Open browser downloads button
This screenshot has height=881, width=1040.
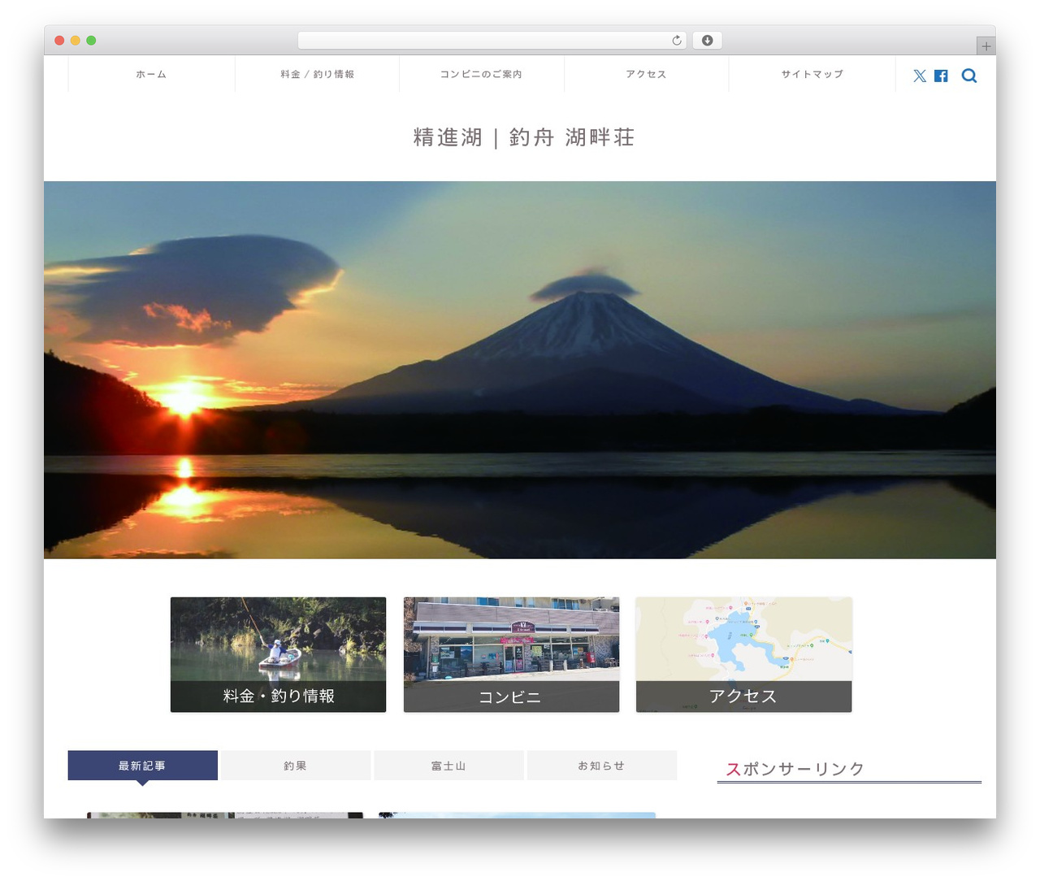(708, 41)
